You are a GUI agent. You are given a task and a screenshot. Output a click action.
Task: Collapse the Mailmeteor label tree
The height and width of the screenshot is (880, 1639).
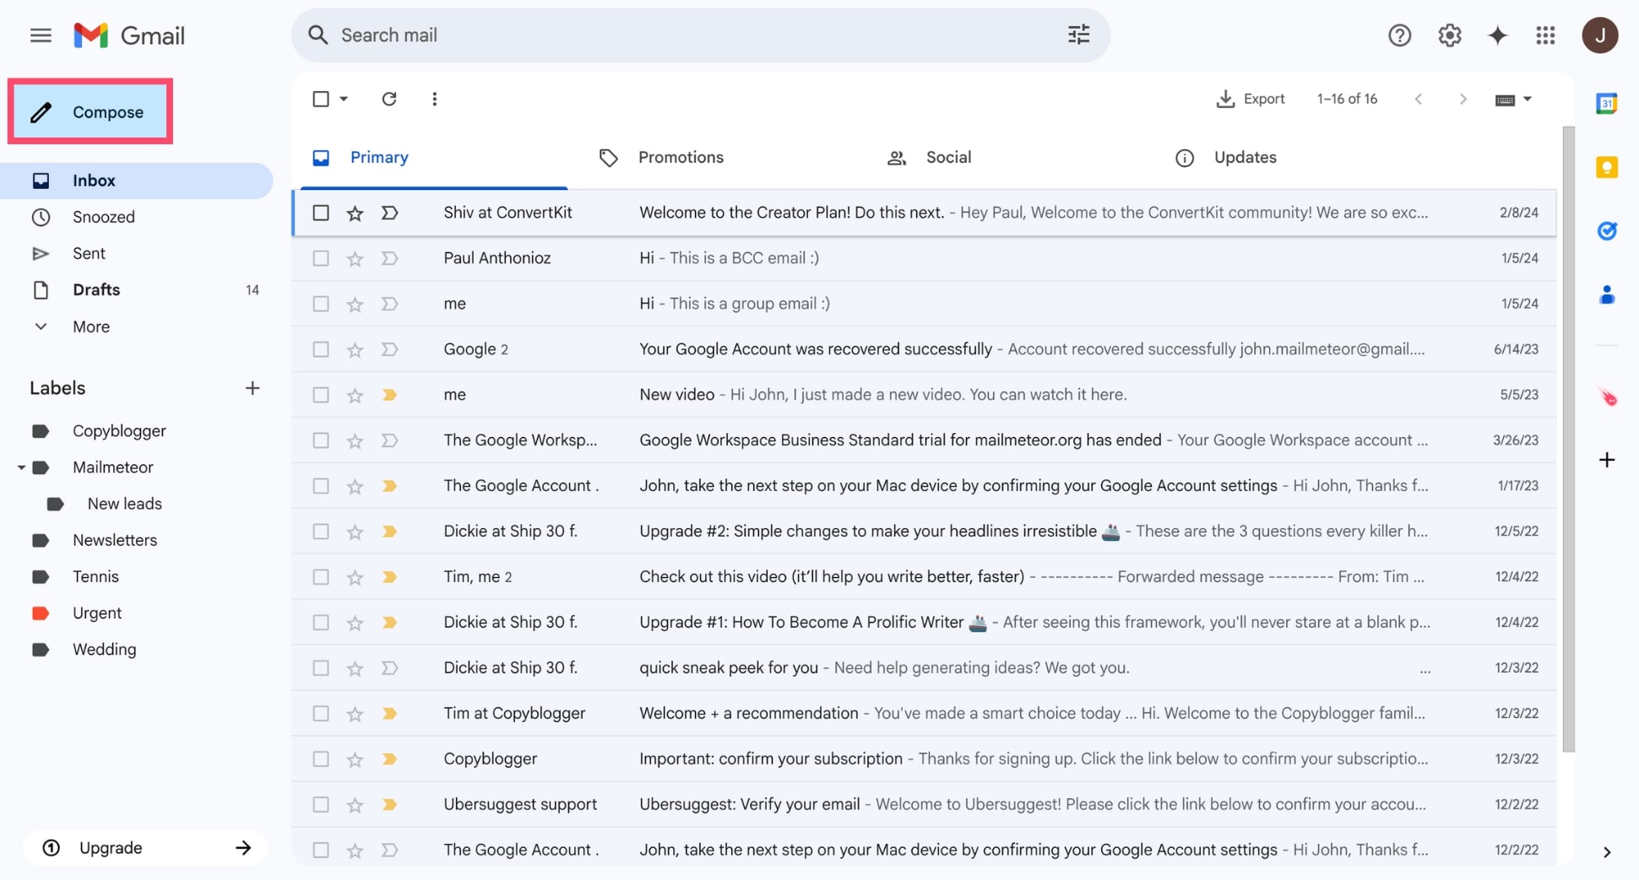click(x=21, y=467)
